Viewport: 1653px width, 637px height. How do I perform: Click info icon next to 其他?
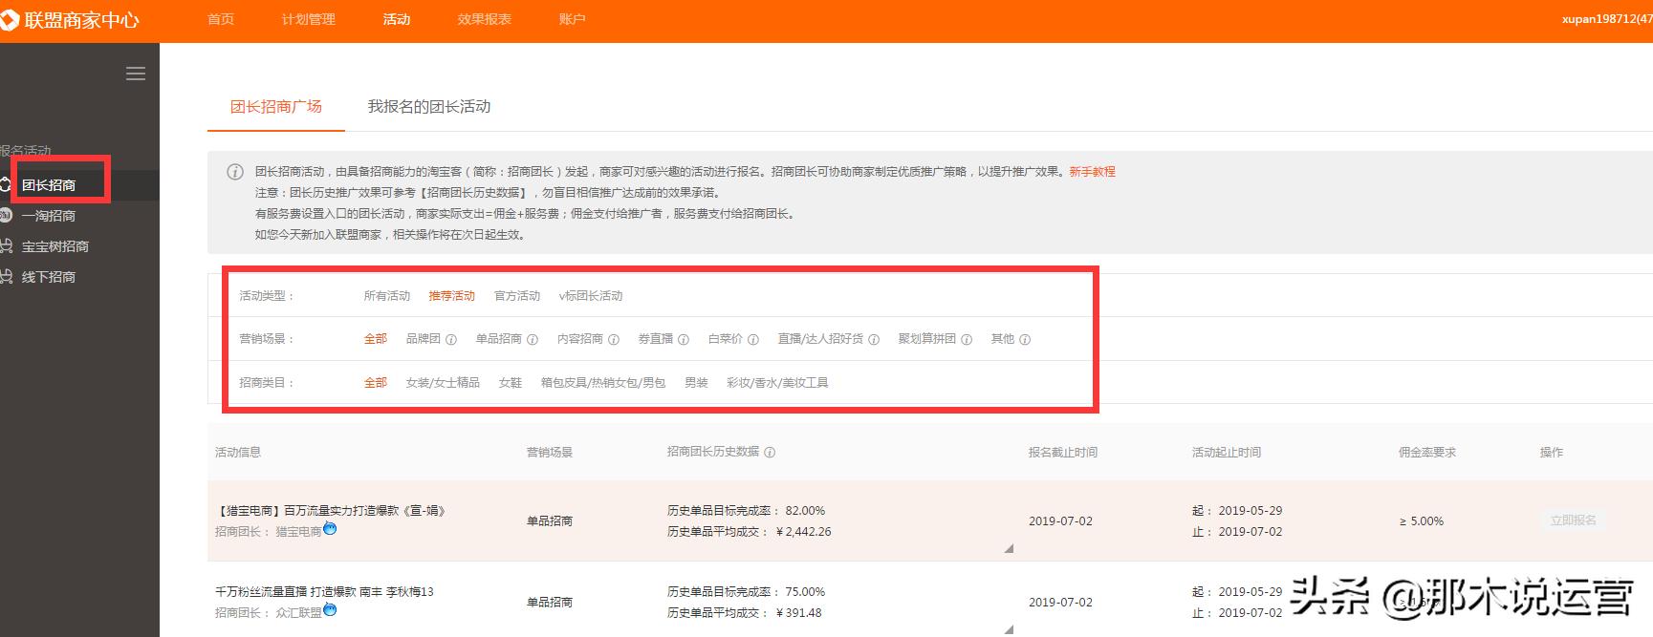click(1025, 339)
